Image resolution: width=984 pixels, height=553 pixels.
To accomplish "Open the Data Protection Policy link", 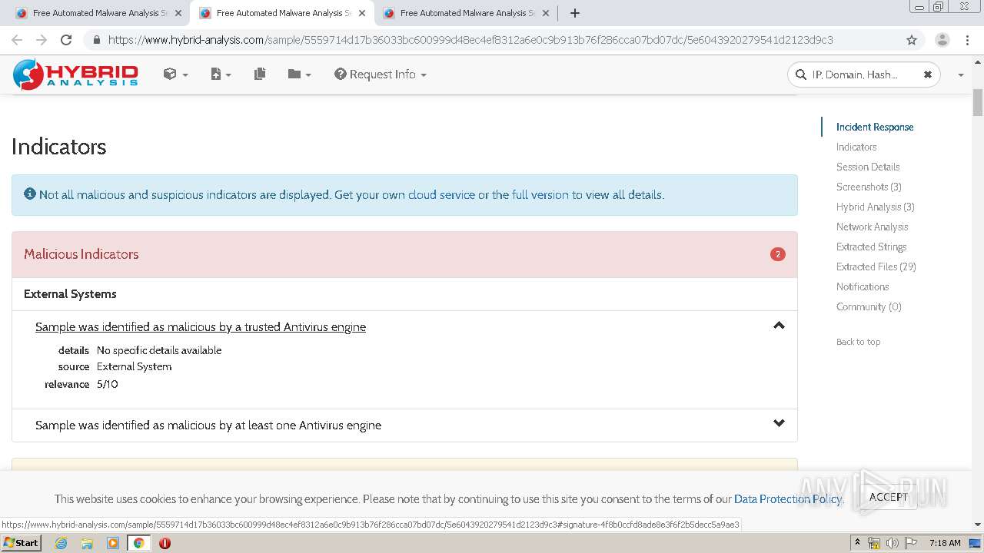I will [x=788, y=499].
